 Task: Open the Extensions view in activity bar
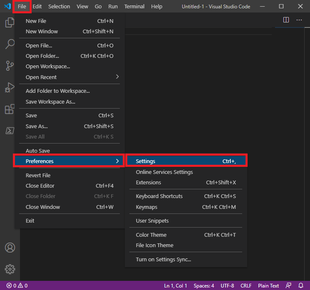point(9,109)
